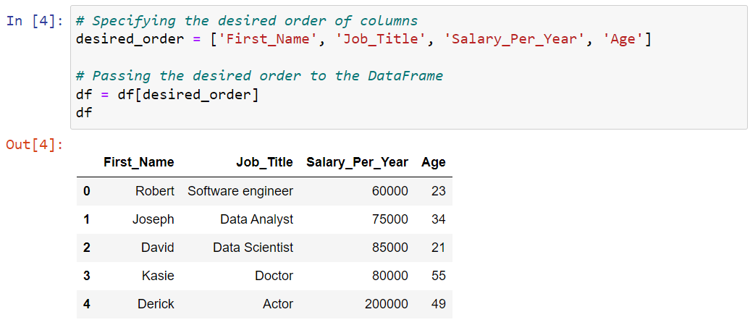Click the Robert name cell
The width and height of the screenshot is (750, 325).
(x=154, y=191)
